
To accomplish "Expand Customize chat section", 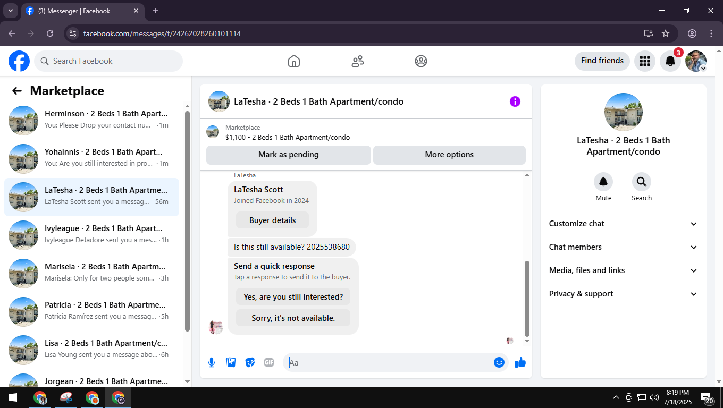I will coord(623,224).
